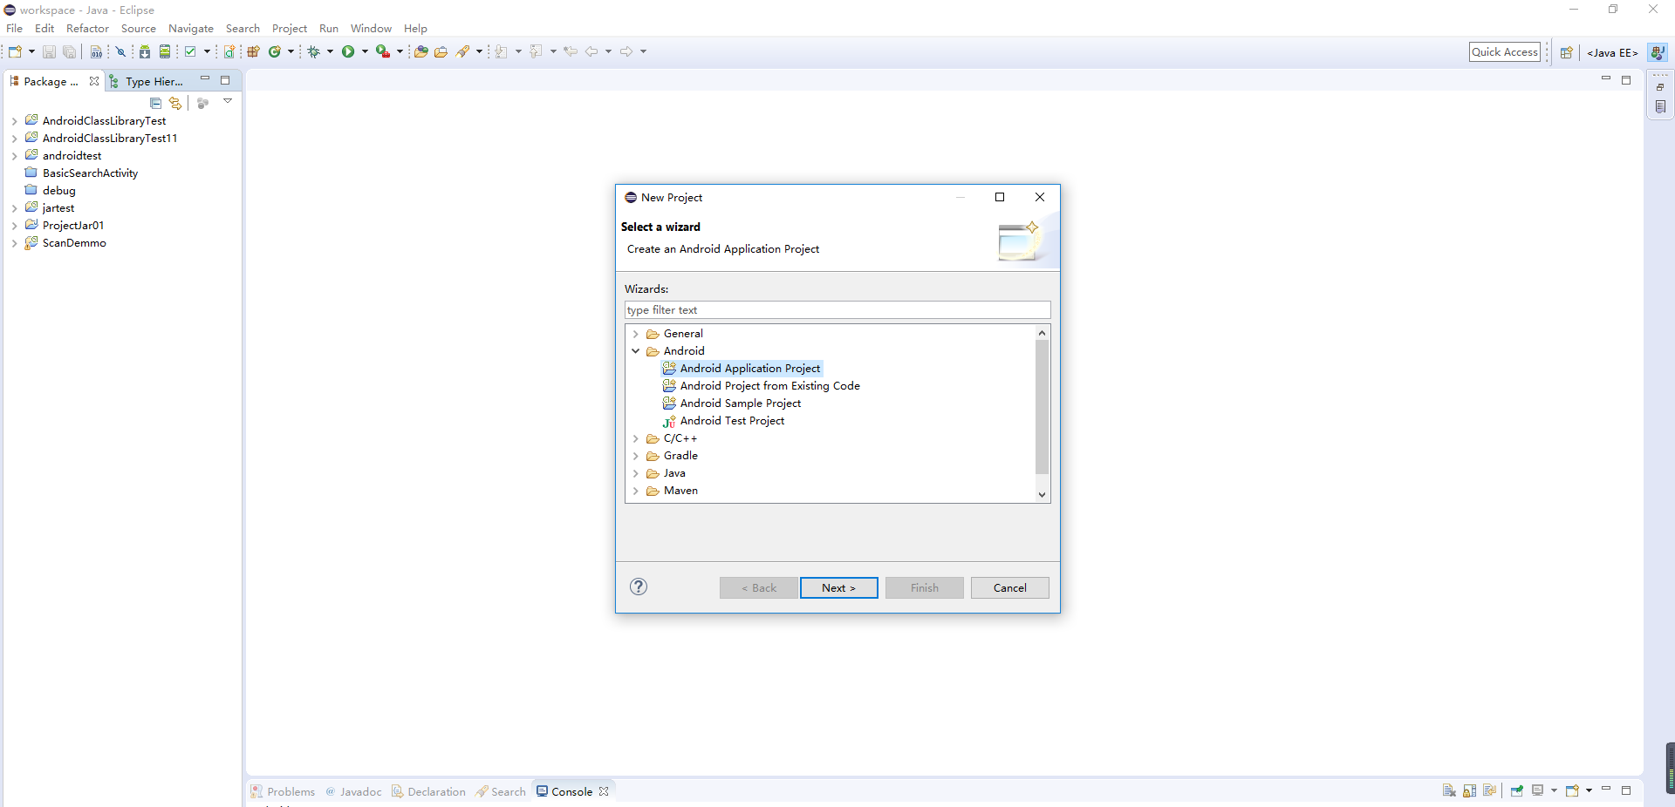
Task: Click the Save icon in toolbar
Action: 50,52
